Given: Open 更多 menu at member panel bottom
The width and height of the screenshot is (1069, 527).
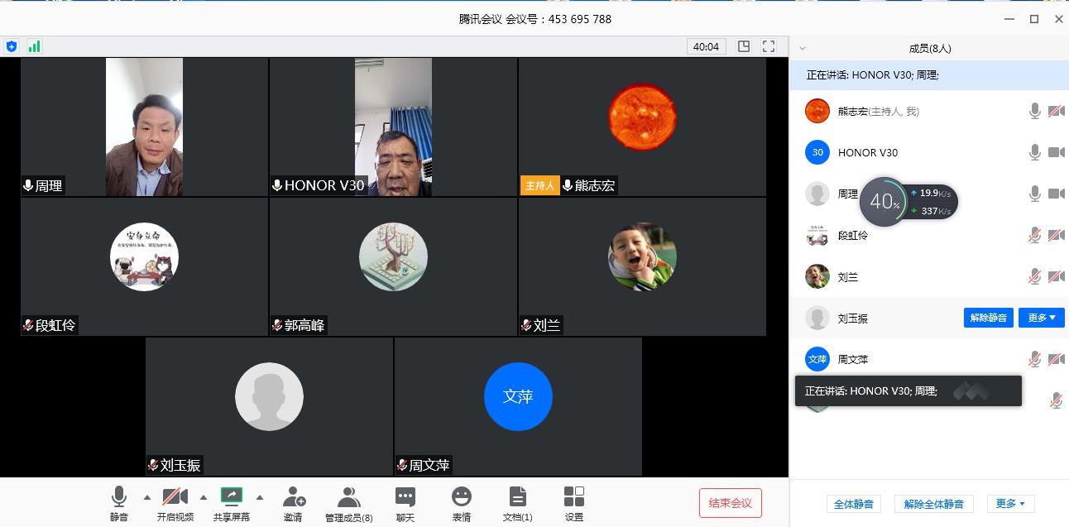Looking at the screenshot, I should coord(1010,503).
